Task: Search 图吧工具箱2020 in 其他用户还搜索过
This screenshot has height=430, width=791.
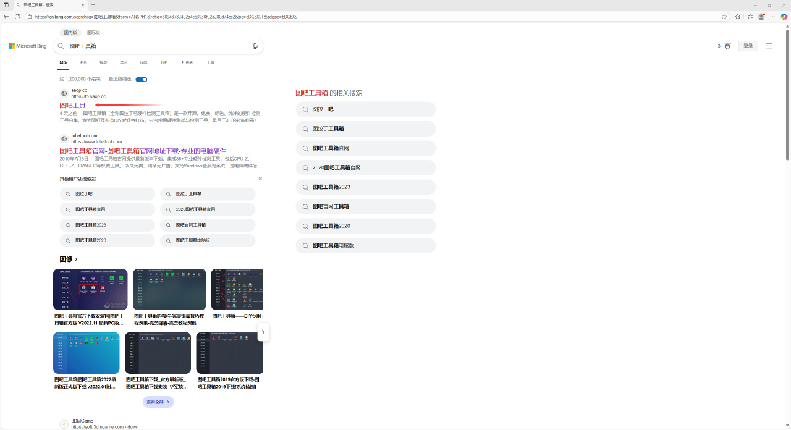Action: pyautogui.click(x=108, y=240)
